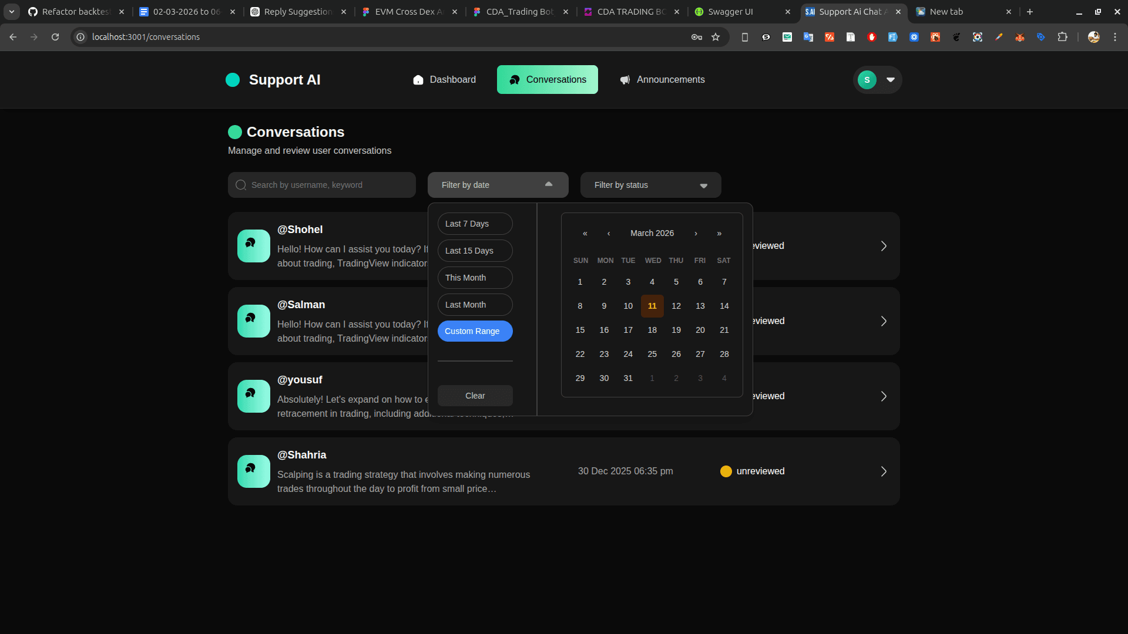Viewport: 1128px width, 634px height.
Task: Click the Clear button
Action: 475,395
